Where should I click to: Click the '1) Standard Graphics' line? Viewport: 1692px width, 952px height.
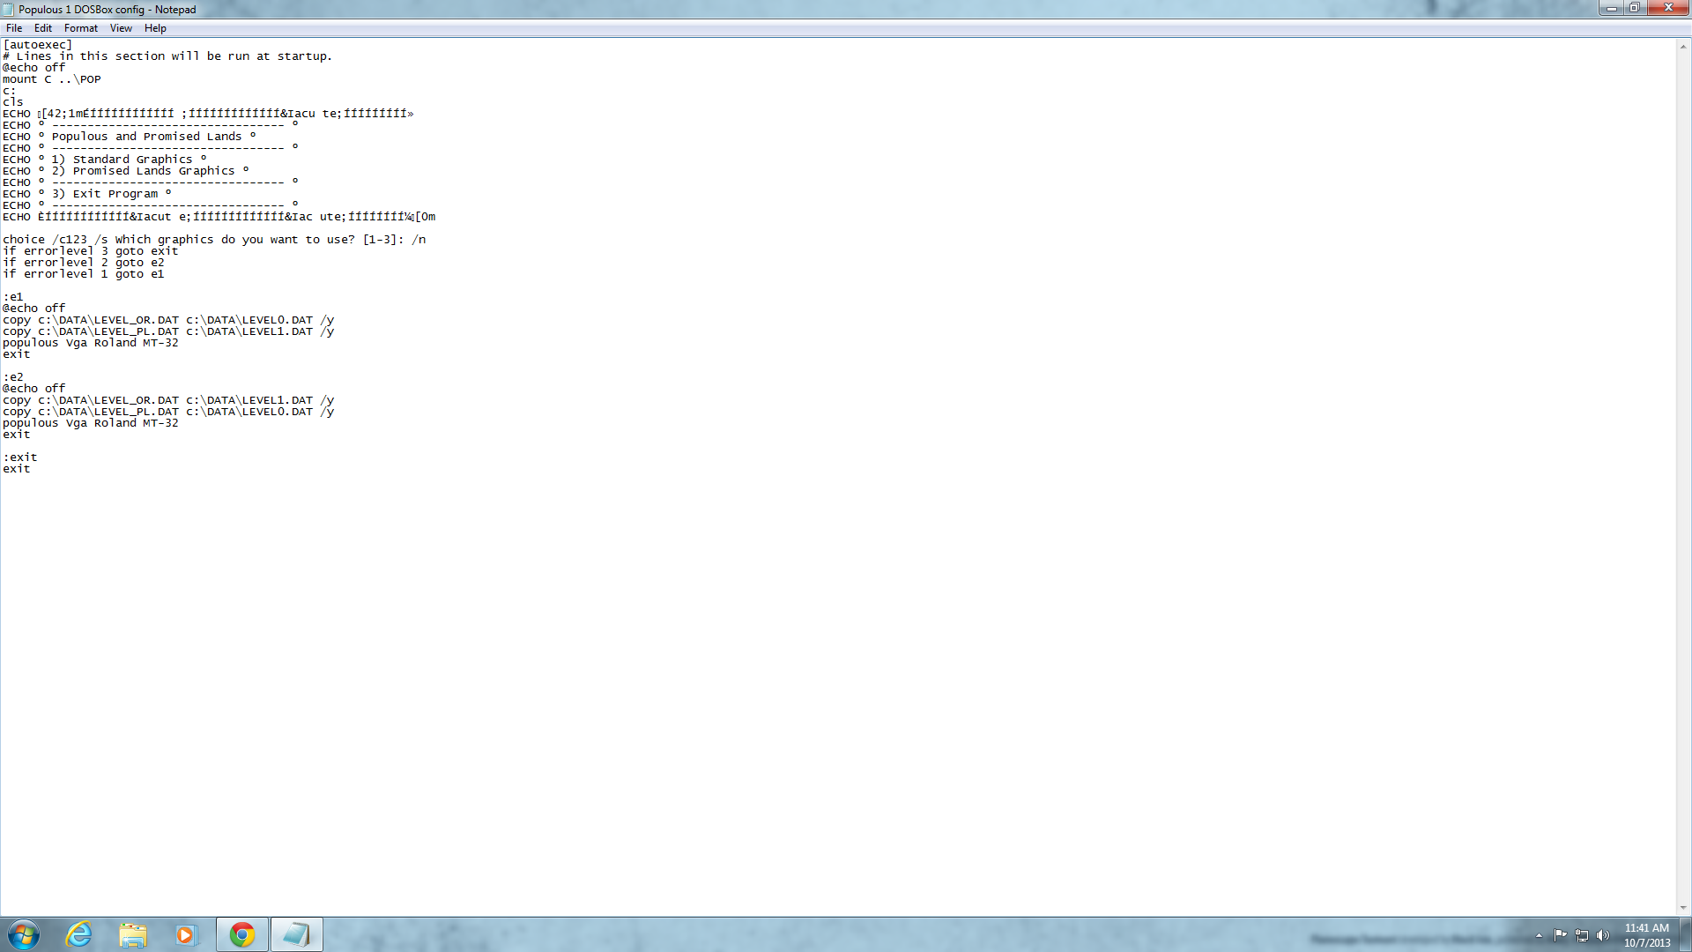[x=105, y=160]
